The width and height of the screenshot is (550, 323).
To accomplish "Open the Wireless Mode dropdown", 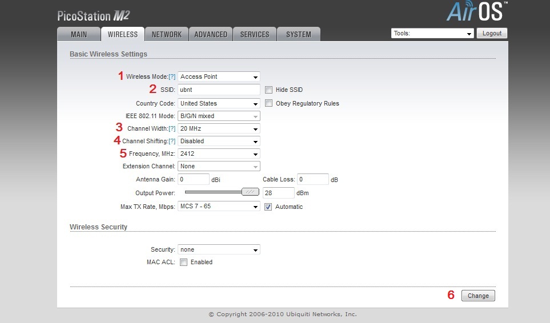I will point(219,76).
